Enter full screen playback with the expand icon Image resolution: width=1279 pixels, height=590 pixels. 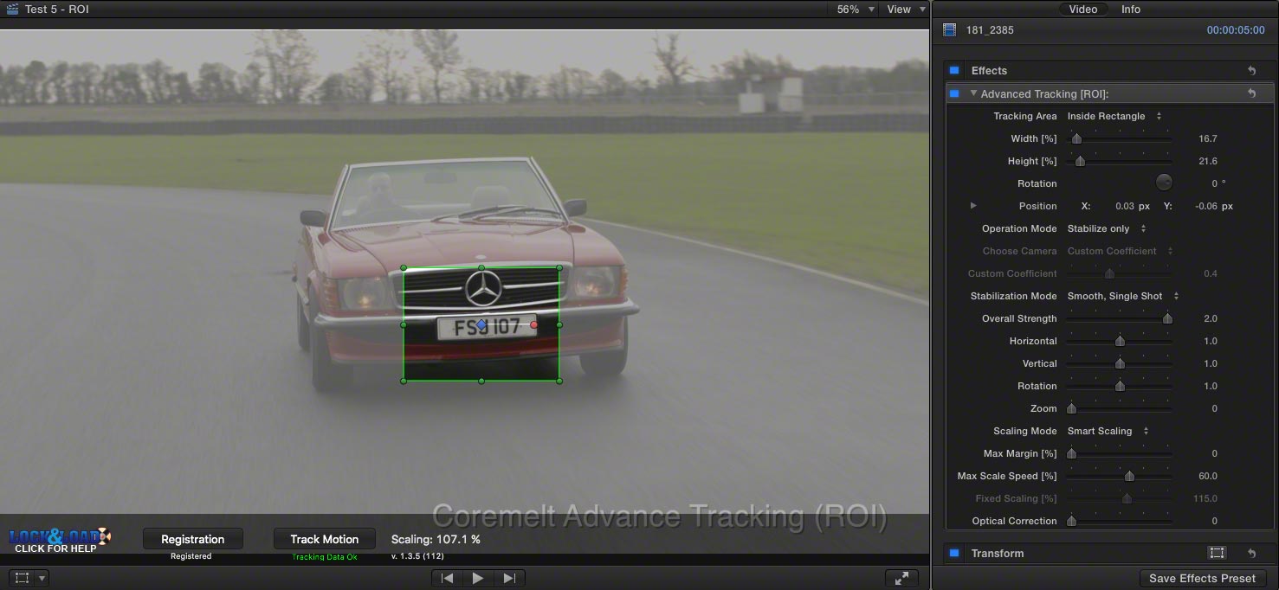click(x=901, y=579)
